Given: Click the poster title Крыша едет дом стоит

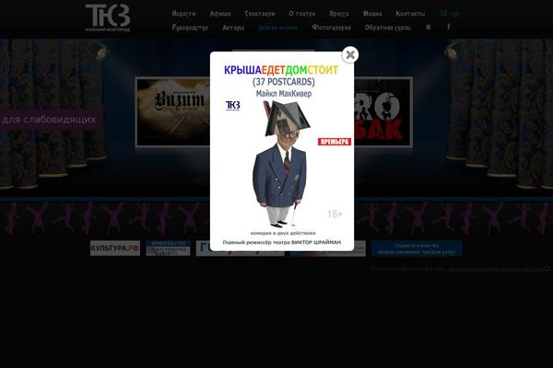Looking at the screenshot, I should (x=281, y=70).
